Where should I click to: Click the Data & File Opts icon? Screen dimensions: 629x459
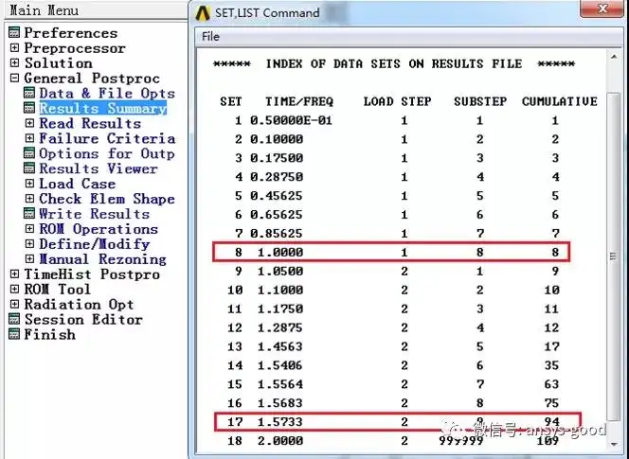tap(29, 93)
